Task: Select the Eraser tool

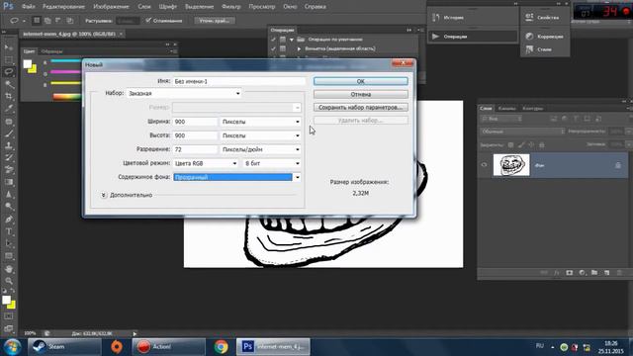Action: coord(9,169)
